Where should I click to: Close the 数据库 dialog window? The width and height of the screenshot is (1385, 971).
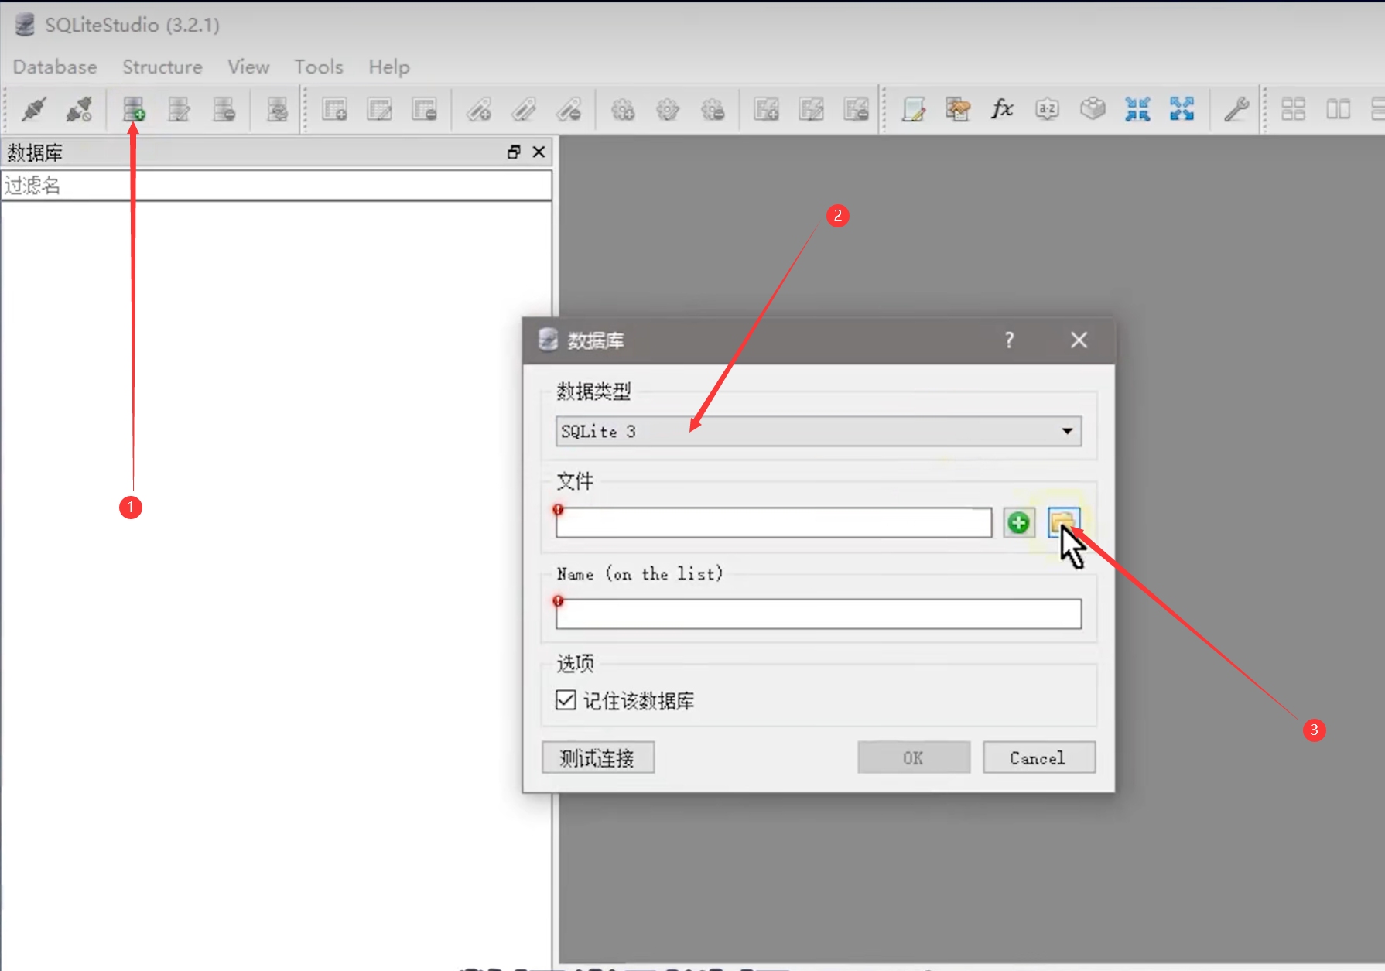(1079, 340)
